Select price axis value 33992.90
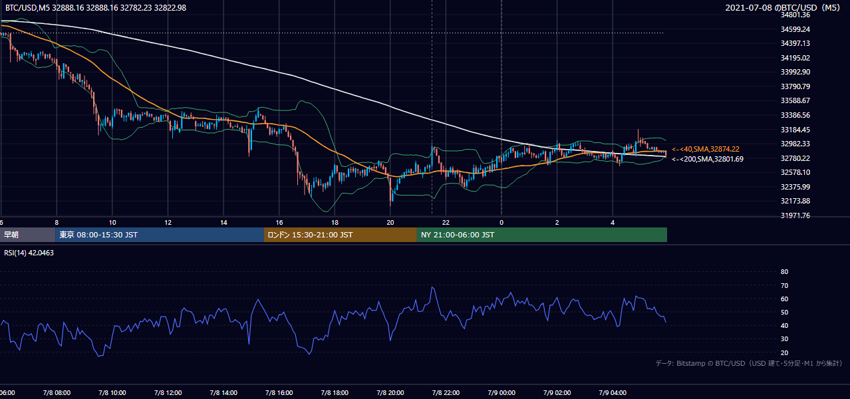 795,72
